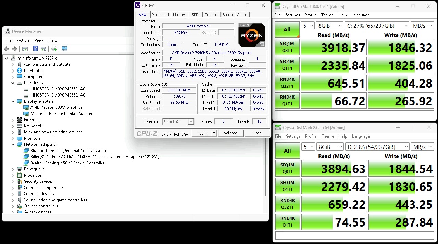
Task: Click the green All button for C: drive
Action: point(287,30)
